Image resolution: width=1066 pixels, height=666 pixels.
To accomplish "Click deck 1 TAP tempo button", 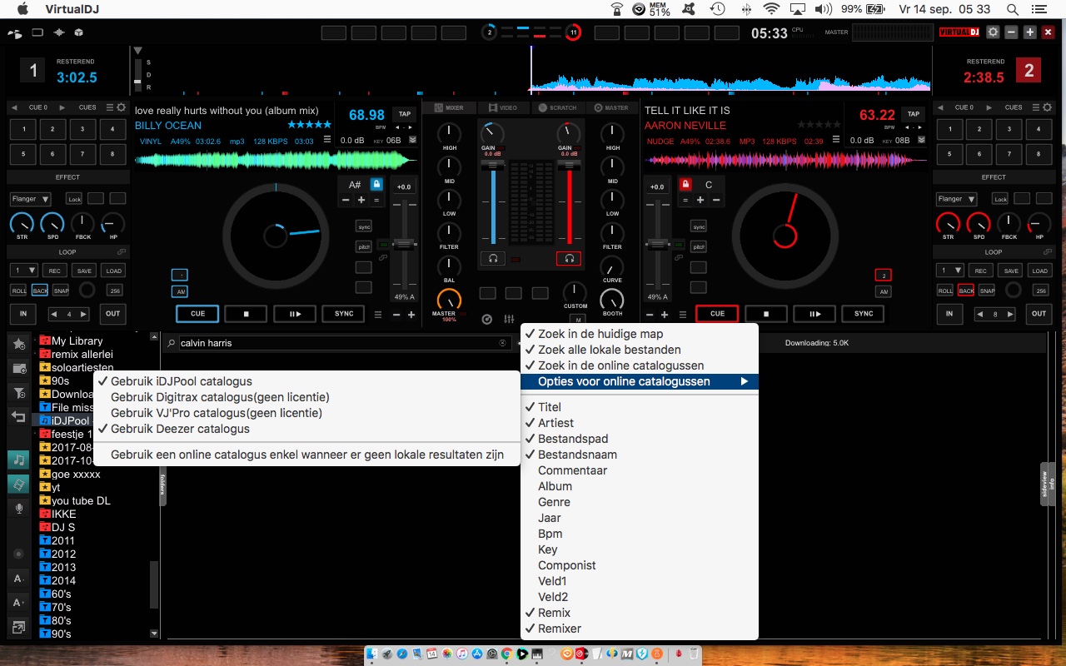I will pos(404,114).
